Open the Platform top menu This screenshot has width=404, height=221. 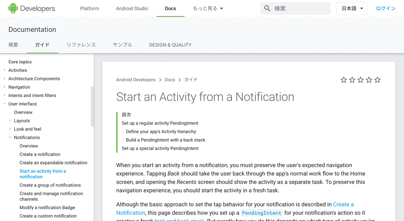pos(90,8)
